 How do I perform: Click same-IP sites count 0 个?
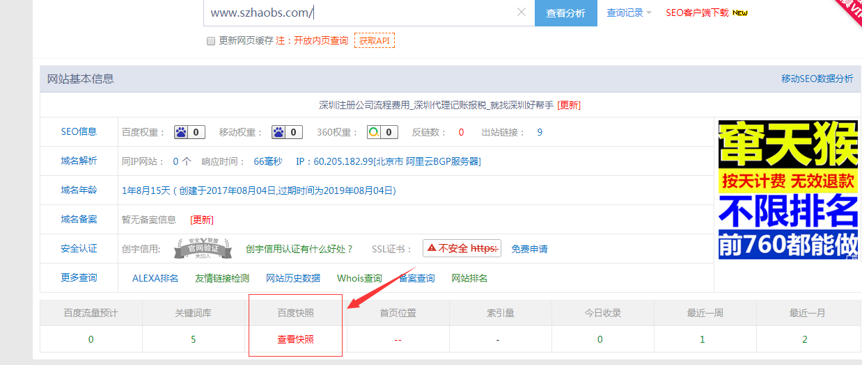click(x=182, y=161)
